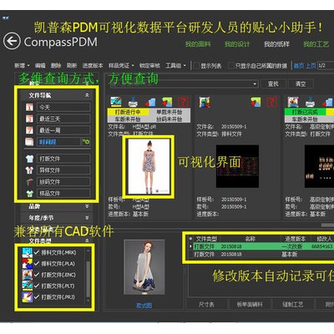This screenshot has height=334, width=334.
Task: Click the blue shirt icon beside 打版文件
Action: click(29, 159)
